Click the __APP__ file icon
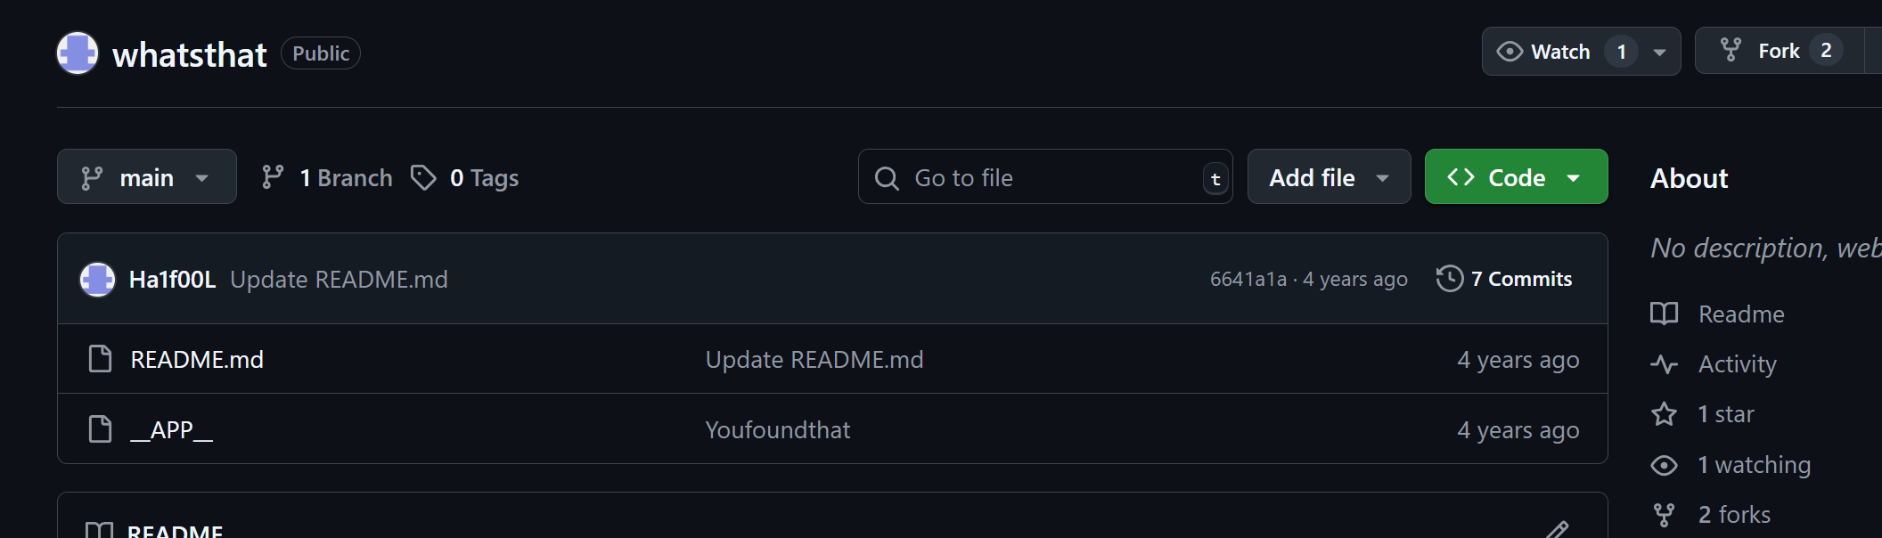 101,429
